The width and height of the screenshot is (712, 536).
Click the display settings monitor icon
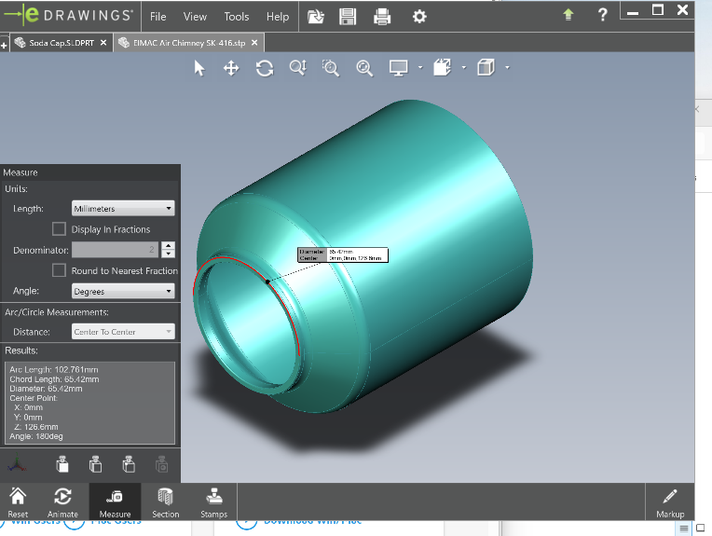click(x=398, y=68)
